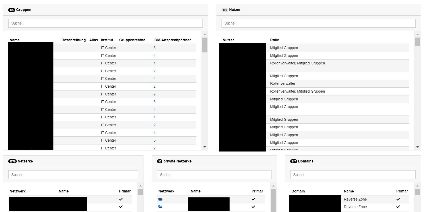Click the private Netzerke list scroll-up arrow

(x=273, y=186)
